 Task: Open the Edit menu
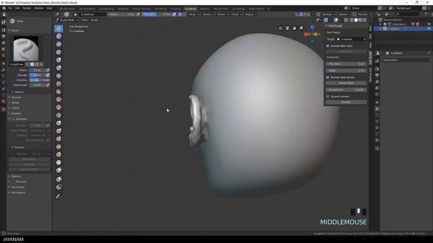pyautogui.click(x=18, y=8)
